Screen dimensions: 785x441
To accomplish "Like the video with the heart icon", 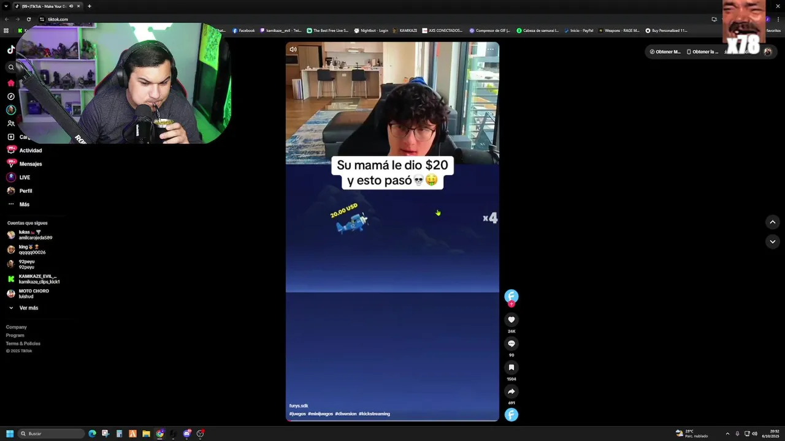I will click(x=511, y=320).
